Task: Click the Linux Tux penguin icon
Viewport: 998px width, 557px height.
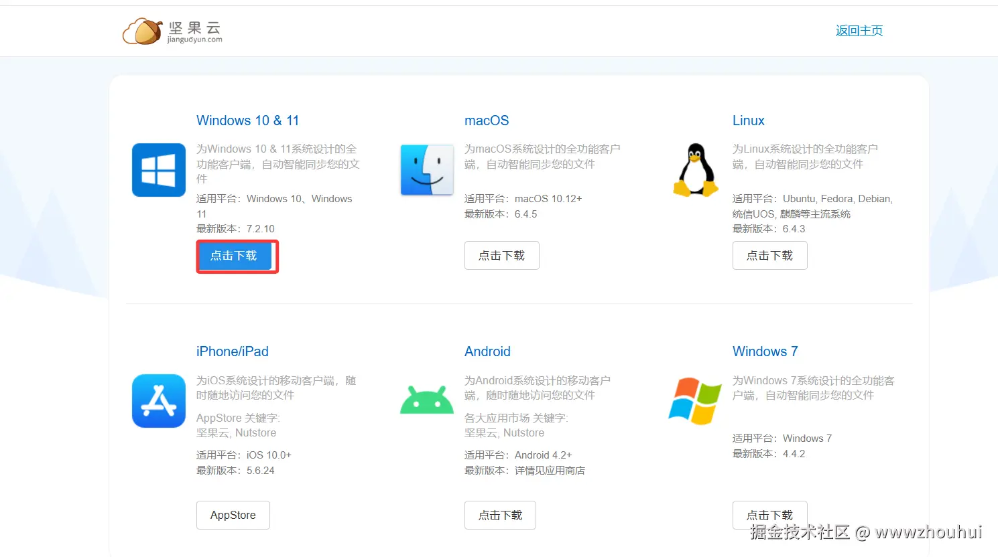Action: (696, 170)
